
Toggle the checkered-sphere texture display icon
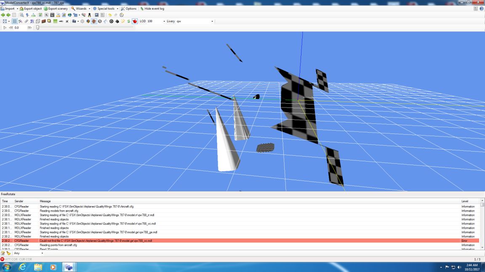[111, 21]
